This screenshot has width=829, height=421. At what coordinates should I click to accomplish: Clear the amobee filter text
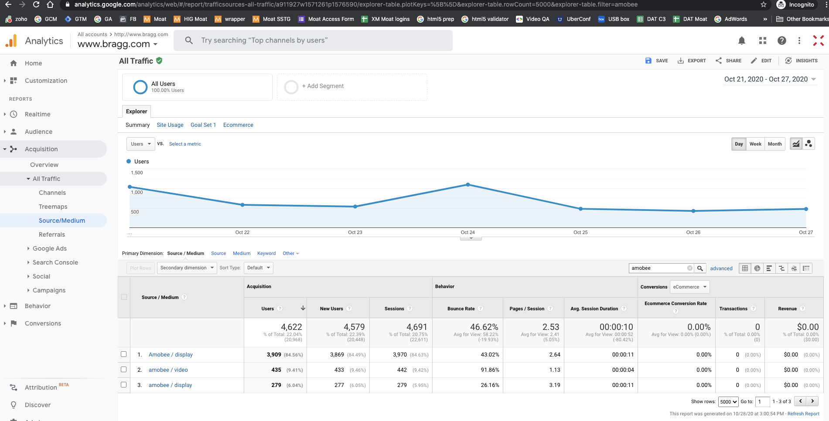(x=689, y=268)
